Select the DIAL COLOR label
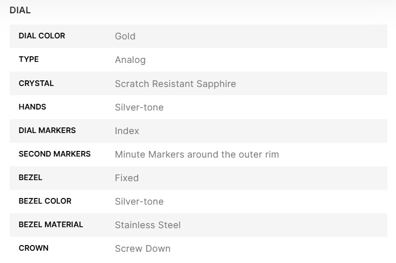 (x=42, y=36)
